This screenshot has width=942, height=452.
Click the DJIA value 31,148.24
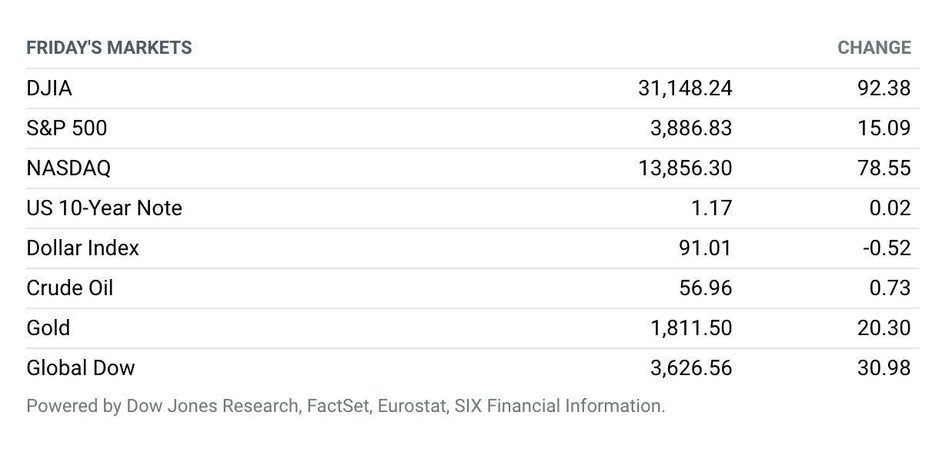pyautogui.click(x=685, y=88)
